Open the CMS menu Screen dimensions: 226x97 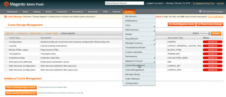105,12
